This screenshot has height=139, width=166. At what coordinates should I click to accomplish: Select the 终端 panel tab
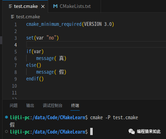pyautogui.click(x=75, y=106)
